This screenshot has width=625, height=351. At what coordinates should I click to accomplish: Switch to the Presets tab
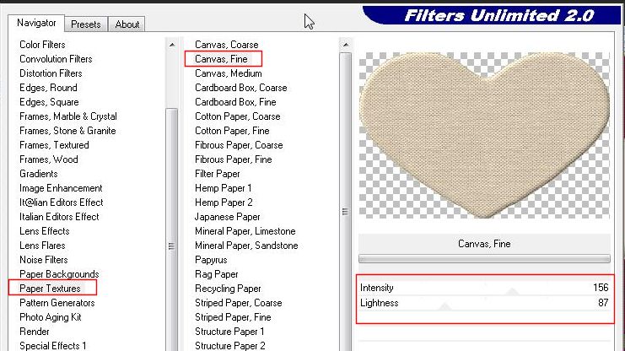coord(85,24)
